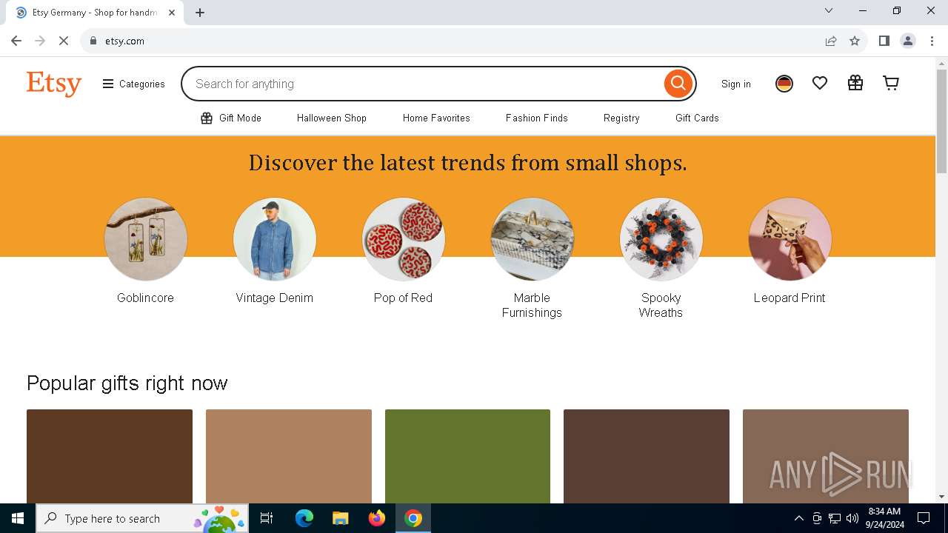Screen dimensions: 948x533
Task: Open Registry
Action: tap(621, 118)
